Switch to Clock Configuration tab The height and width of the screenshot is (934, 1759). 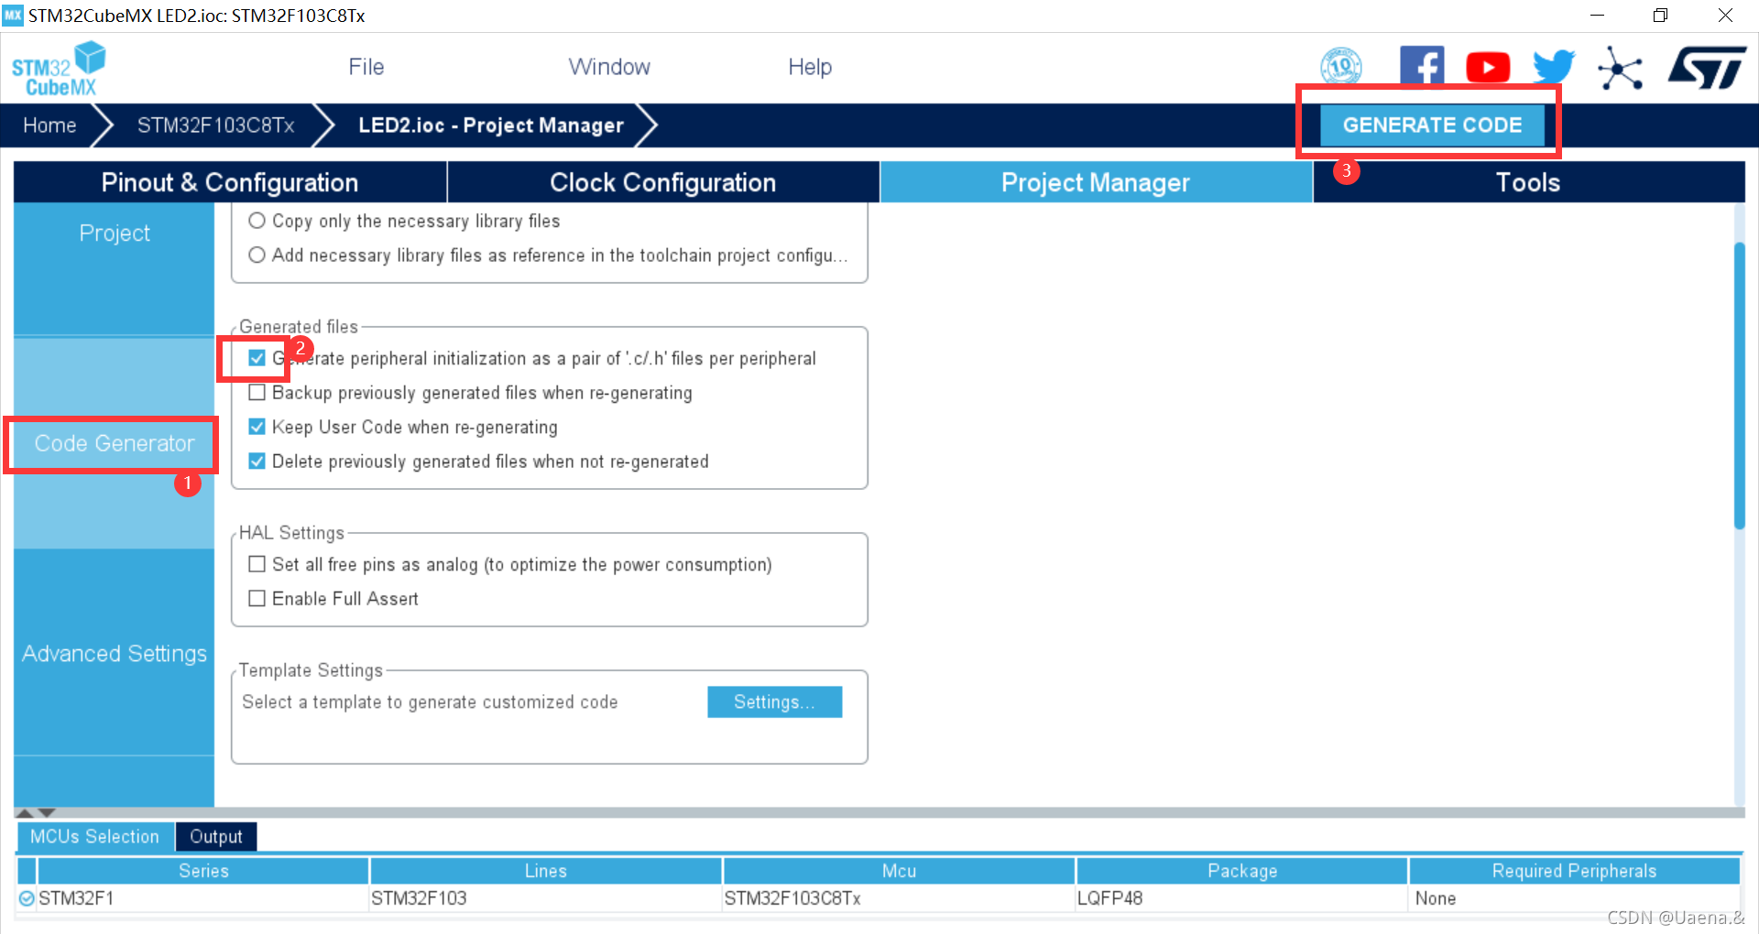pyautogui.click(x=663, y=182)
